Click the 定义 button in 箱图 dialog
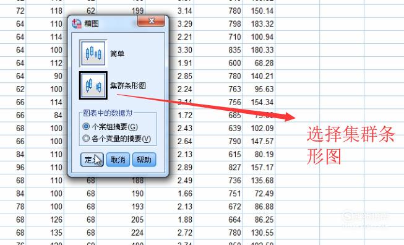Image resolution: width=404 pixels, height=245 pixels. coord(92,160)
